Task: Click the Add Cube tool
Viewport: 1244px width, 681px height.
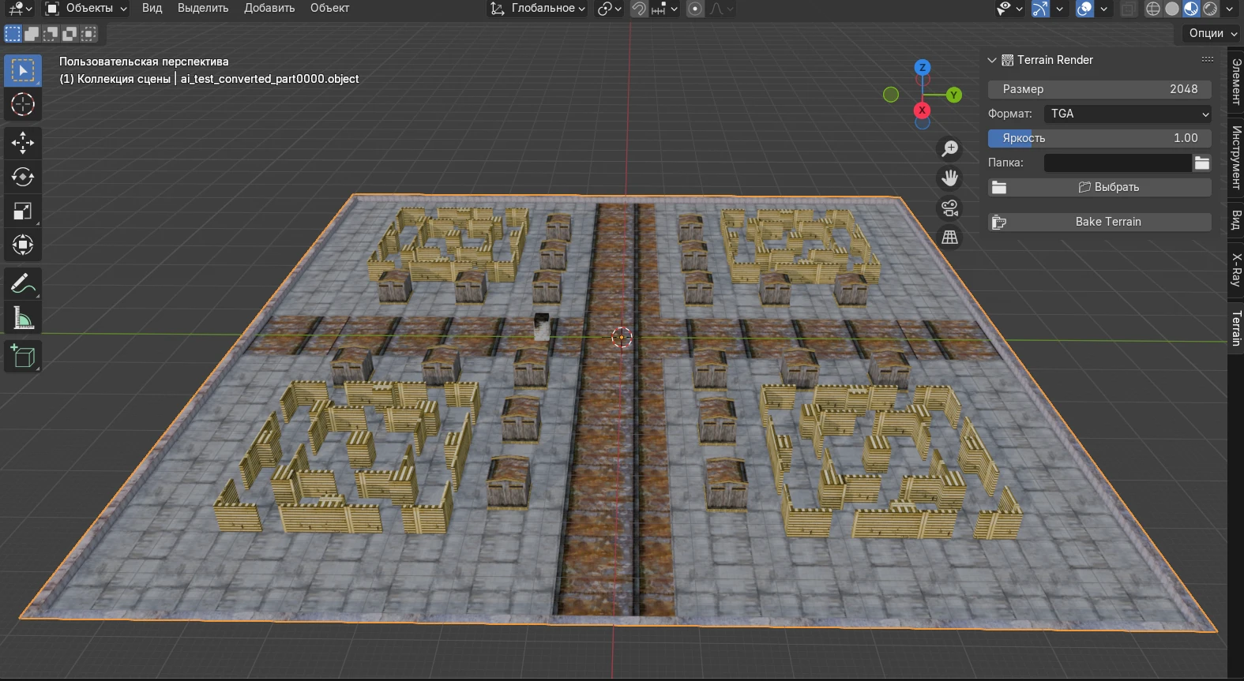Action: click(22, 356)
